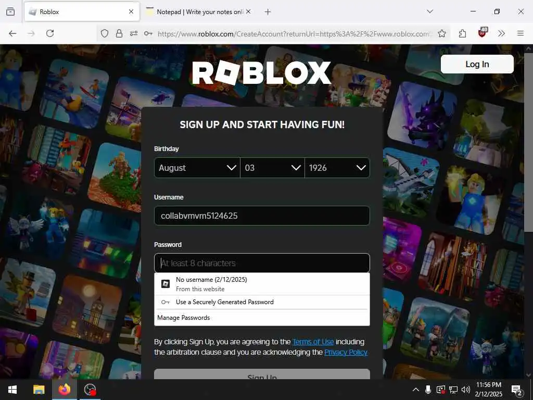Open tracking protection shield icon
Image resolution: width=533 pixels, height=400 pixels.
(x=105, y=33)
